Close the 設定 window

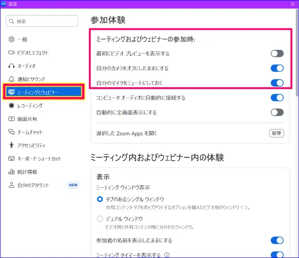point(293,4)
